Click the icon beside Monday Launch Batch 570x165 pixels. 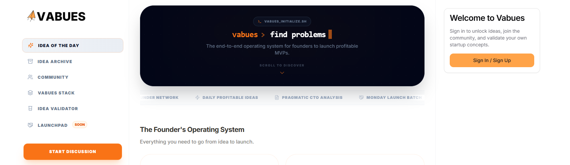[361, 97]
